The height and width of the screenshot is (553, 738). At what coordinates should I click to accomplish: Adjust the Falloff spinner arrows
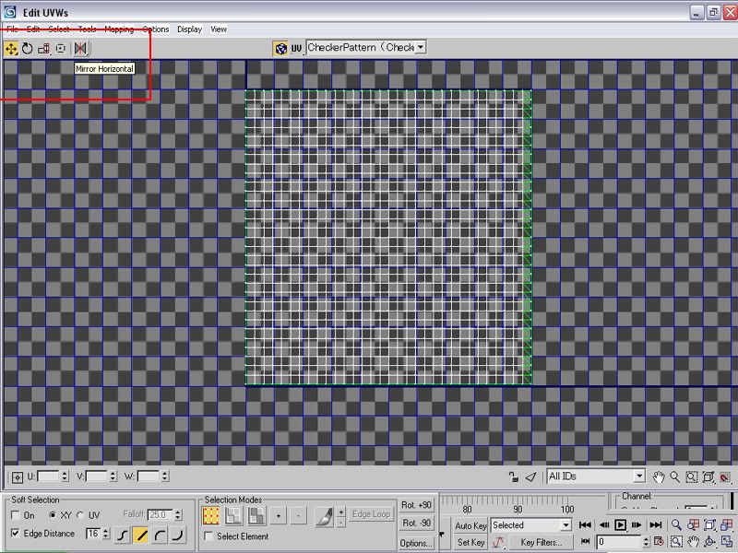tap(178, 515)
